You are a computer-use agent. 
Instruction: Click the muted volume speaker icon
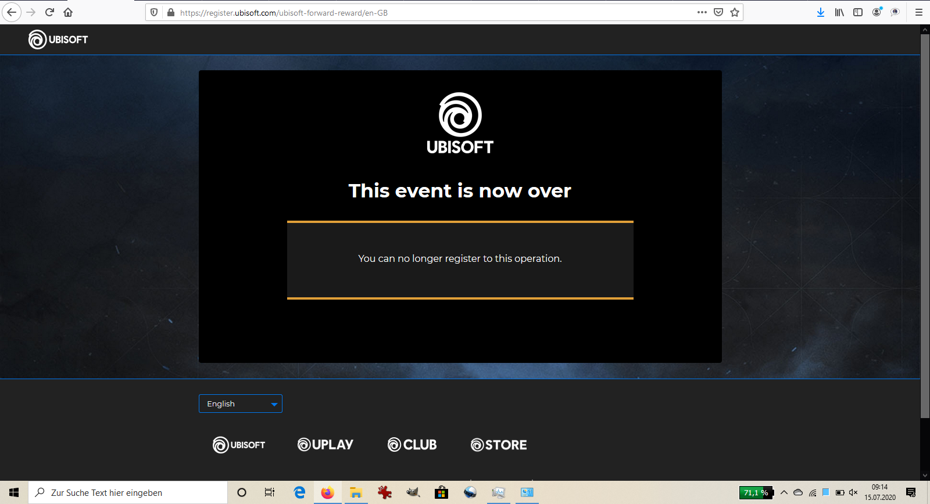click(x=853, y=492)
